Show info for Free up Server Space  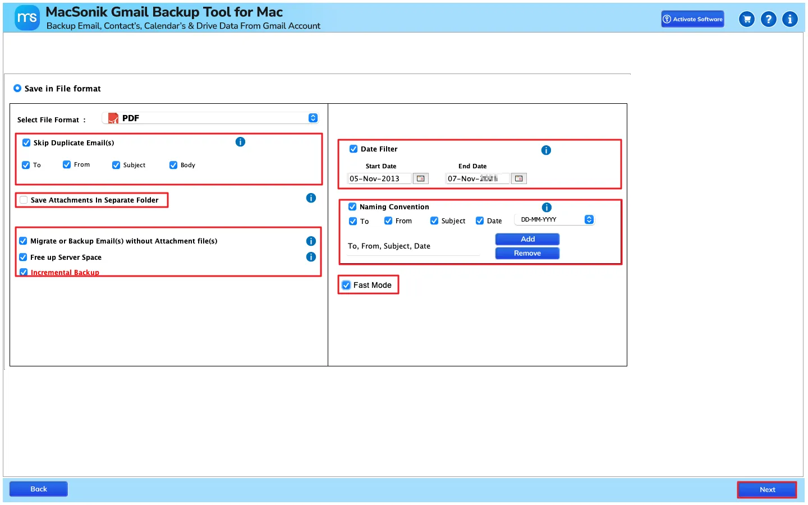(x=311, y=257)
